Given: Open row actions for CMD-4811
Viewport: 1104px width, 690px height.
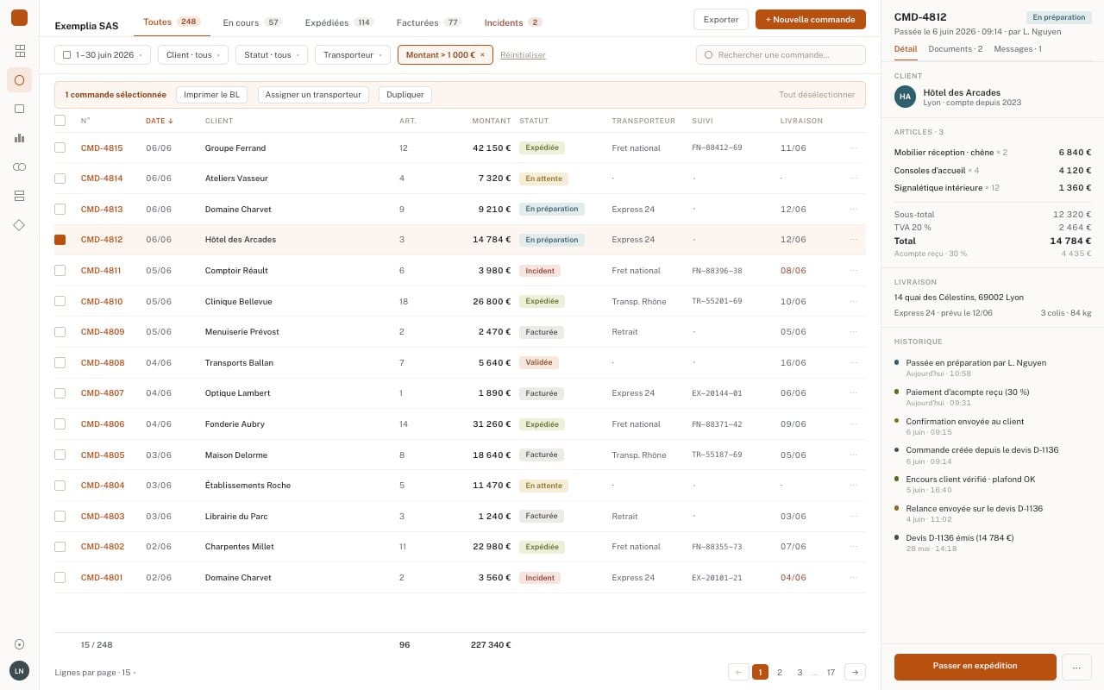Looking at the screenshot, I should pyautogui.click(x=854, y=271).
